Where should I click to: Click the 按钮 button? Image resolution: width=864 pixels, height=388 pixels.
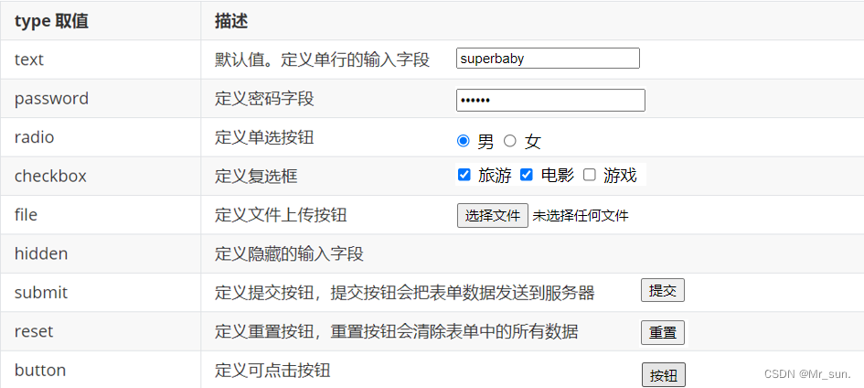pos(664,375)
